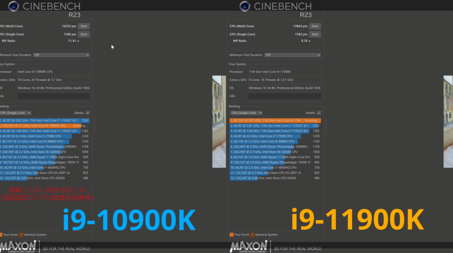
Task: Click the 16535 pts multi core score
Action: pyautogui.click(x=69, y=26)
